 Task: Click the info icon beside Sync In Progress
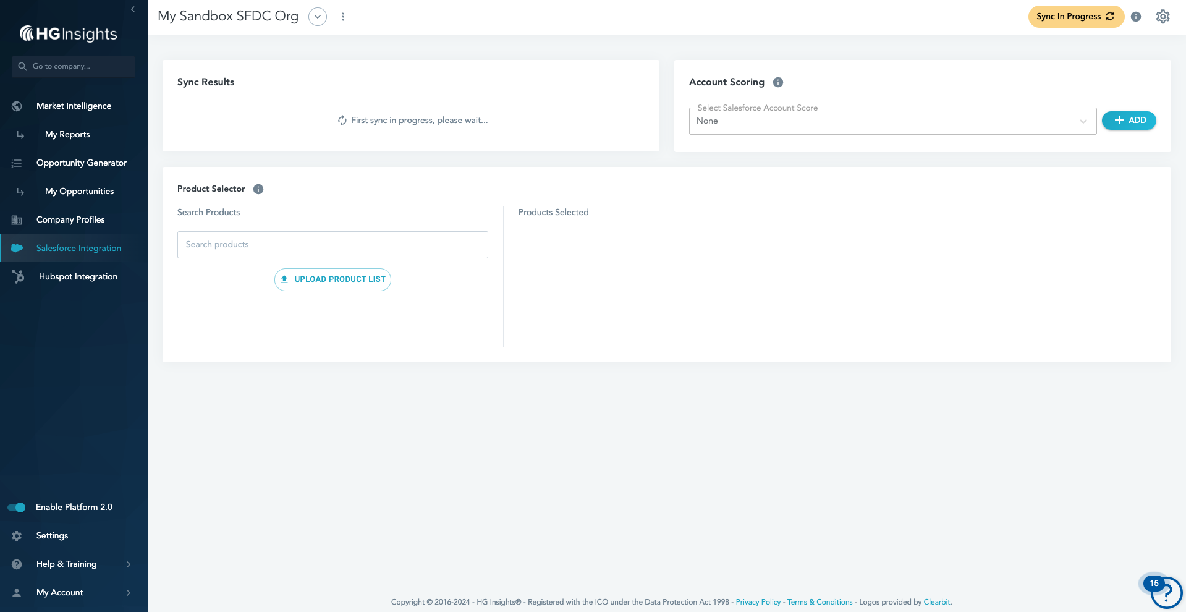pyautogui.click(x=1136, y=17)
